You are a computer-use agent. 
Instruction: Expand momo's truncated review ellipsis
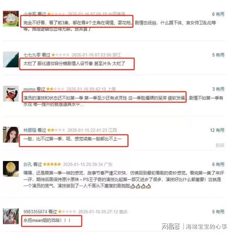pos(82,105)
